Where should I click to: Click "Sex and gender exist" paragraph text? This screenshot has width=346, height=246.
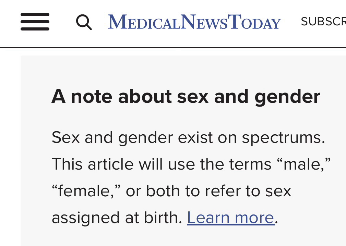(132, 138)
